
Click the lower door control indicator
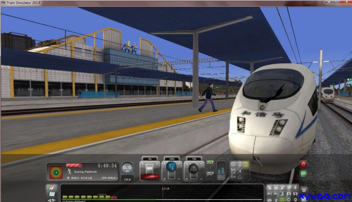pyautogui.click(x=210, y=174)
